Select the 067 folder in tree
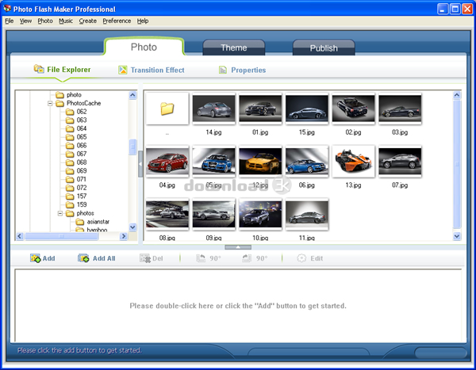The image size is (476, 370). click(x=76, y=154)
